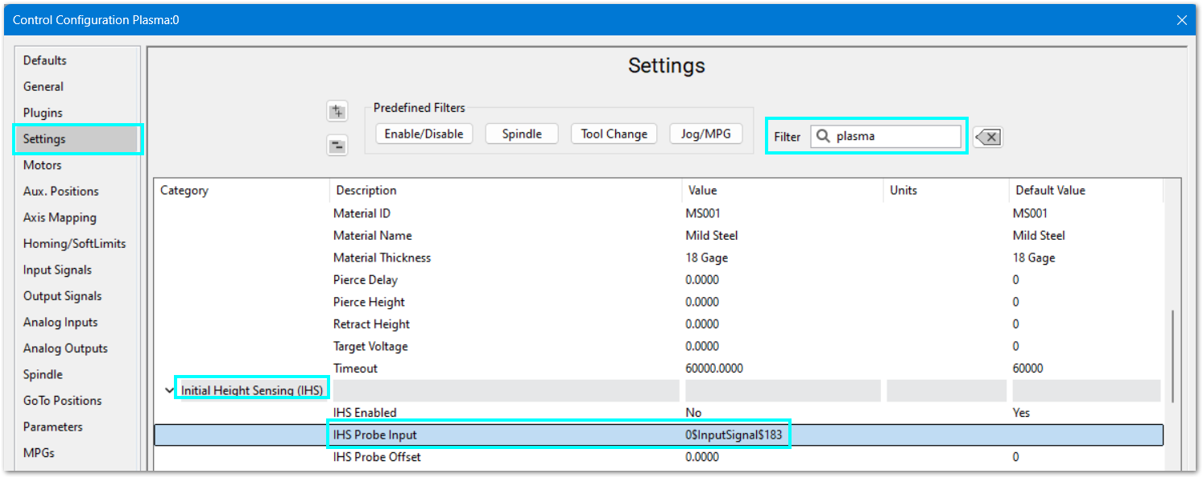Click the search magnifier icon in Filter
Screen dimensions: 1203x478
(822, 137)
